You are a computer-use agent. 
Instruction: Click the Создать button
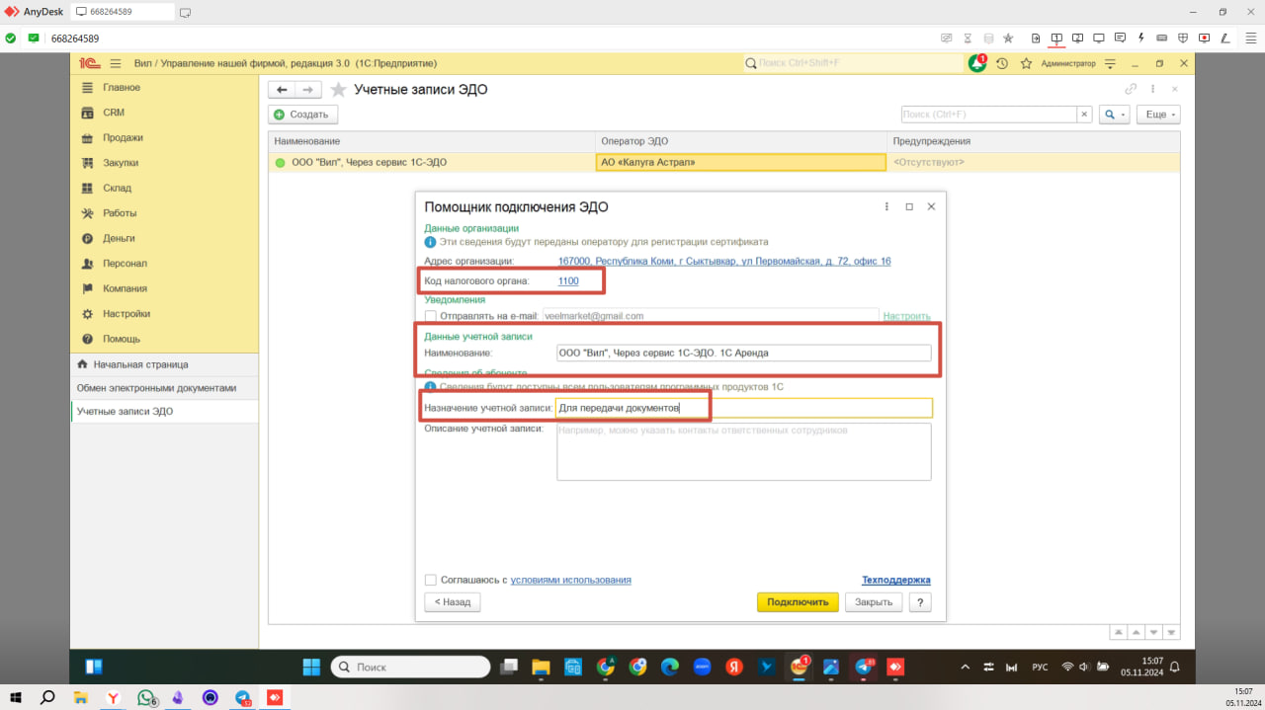point(303,115)
